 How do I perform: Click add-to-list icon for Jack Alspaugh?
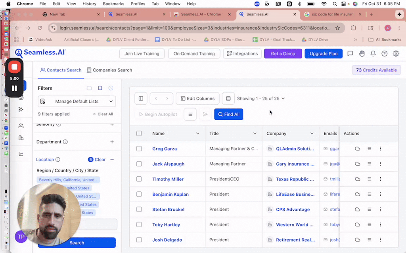(x=369, y=164)
